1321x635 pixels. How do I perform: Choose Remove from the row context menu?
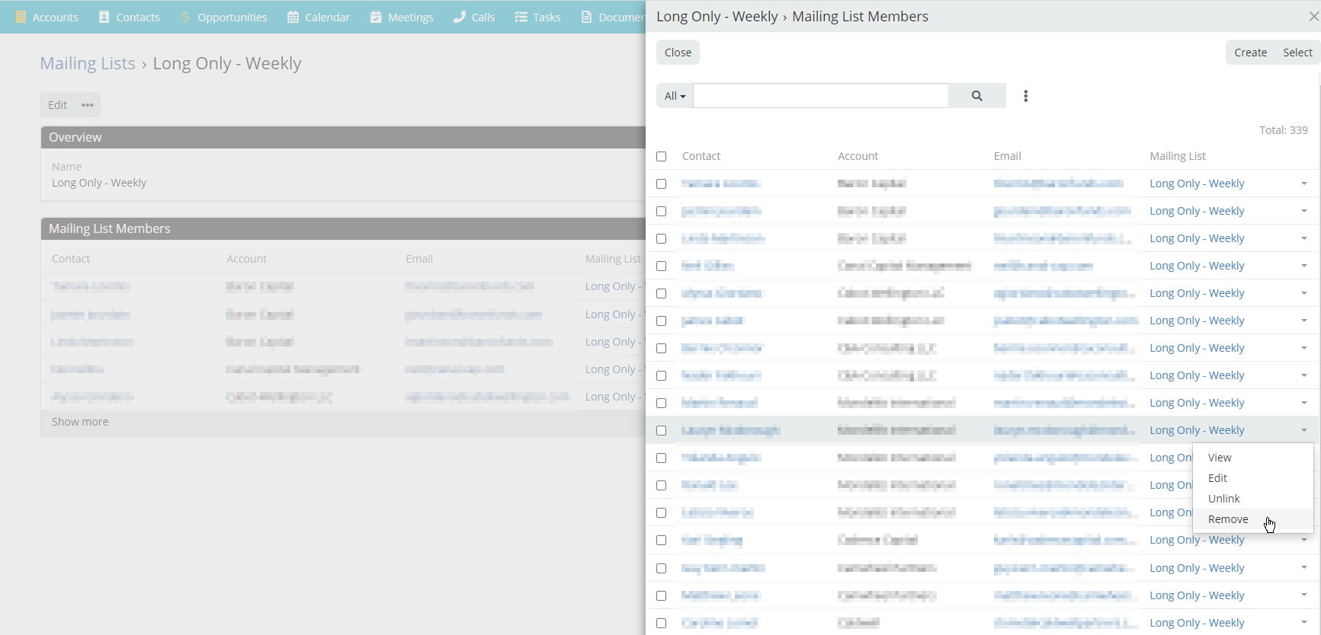point(1227,519)
